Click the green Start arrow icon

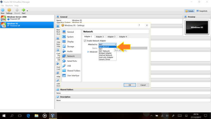pyautogui.click(x=23, y=10)
